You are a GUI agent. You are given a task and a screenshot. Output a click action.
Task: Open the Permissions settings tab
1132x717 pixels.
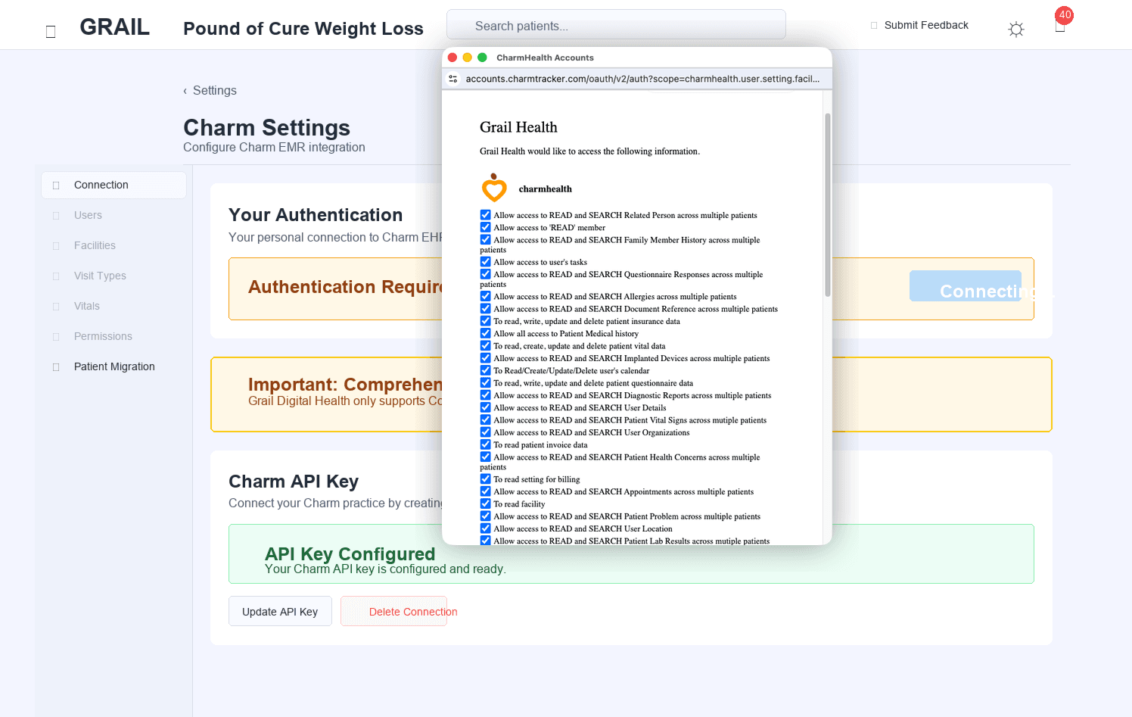(x=114, y=336)
